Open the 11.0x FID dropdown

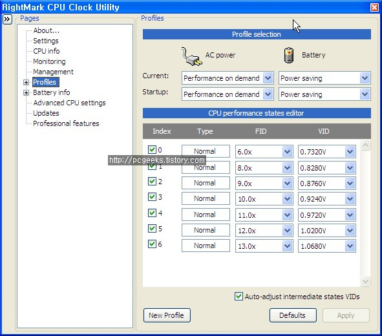click(288, 215)
